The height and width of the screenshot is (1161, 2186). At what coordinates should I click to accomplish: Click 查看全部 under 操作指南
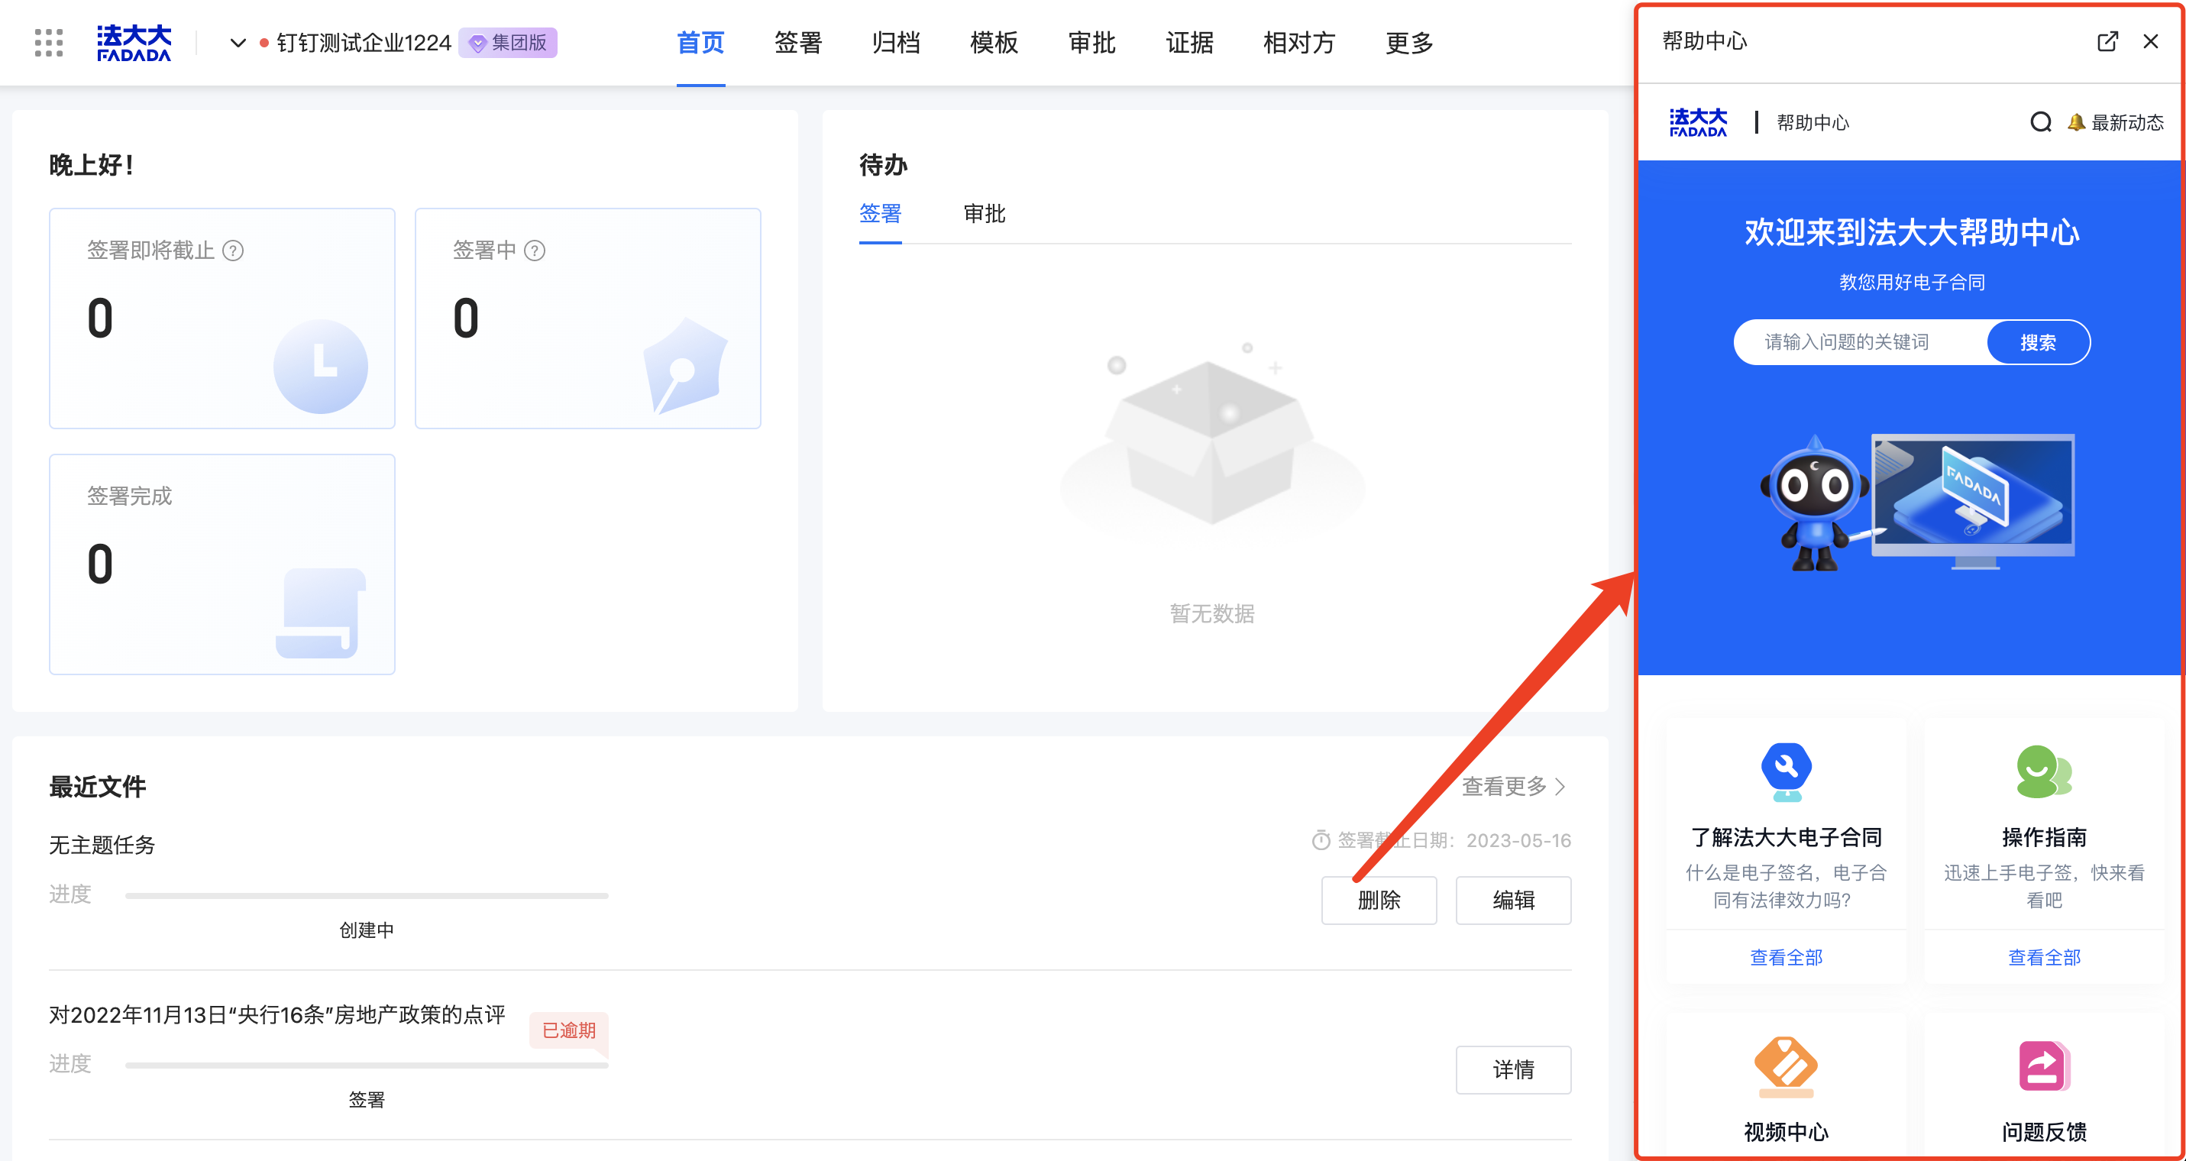pos(2044,957)
